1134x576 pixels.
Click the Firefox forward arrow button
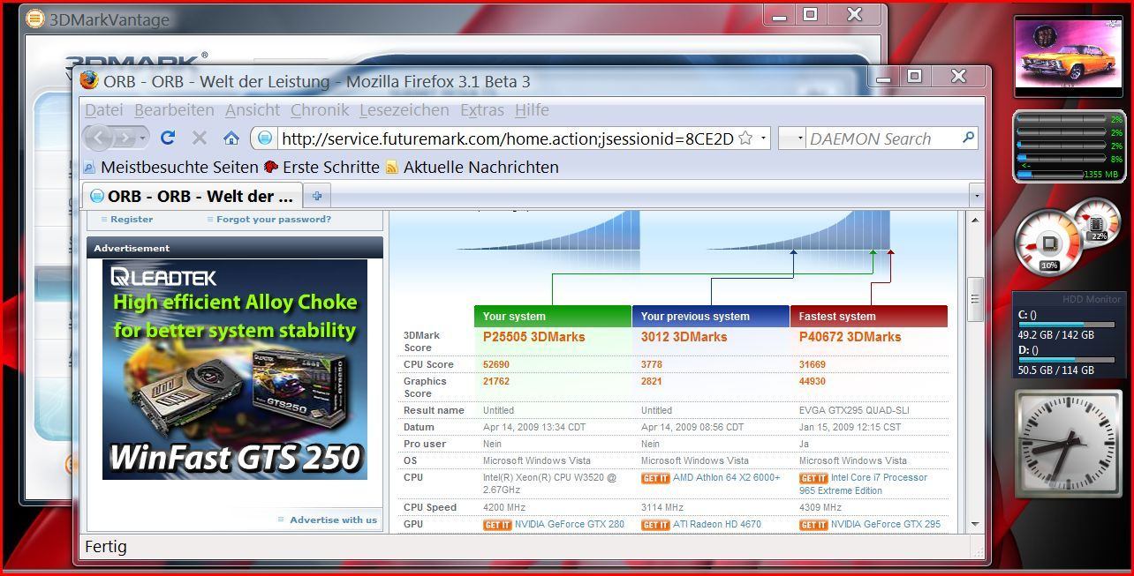click(125, 138)
